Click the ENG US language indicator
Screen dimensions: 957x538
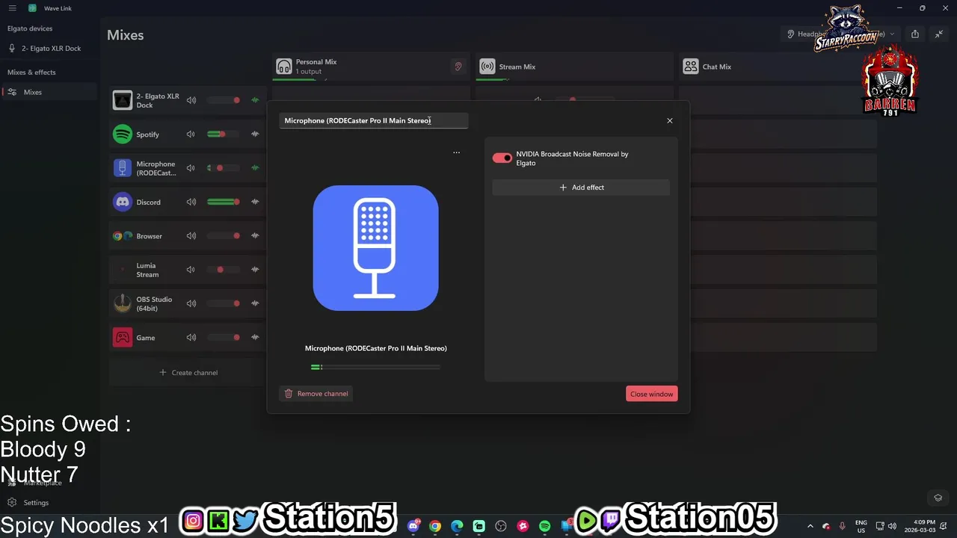861,526
